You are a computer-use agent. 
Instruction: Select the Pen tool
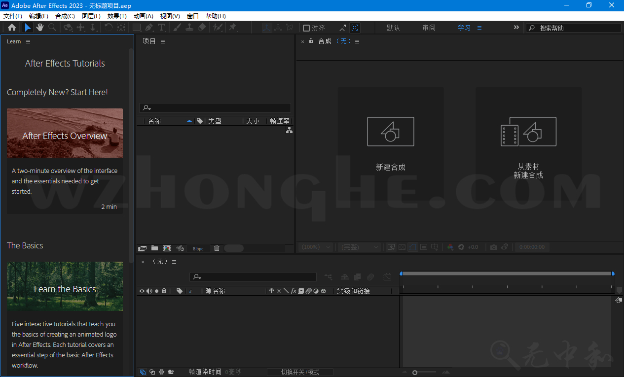149,28
